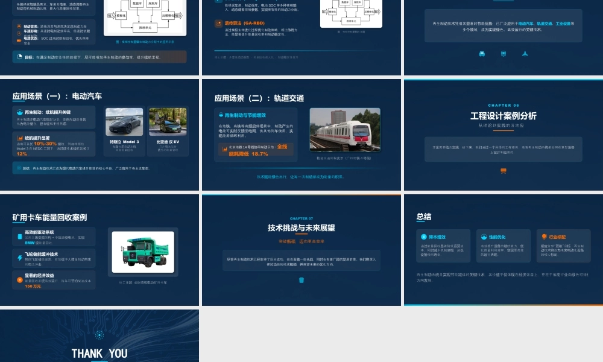Click the pie icon beside 目标

(x=20, y=57)
